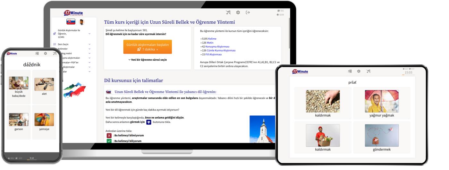Choose the 'garson' card on the phone

[19, 122]
